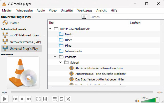Click the Lokales Netzwerk heading
The height and width of the screenshot is (103, 164).
pos(14,29)
